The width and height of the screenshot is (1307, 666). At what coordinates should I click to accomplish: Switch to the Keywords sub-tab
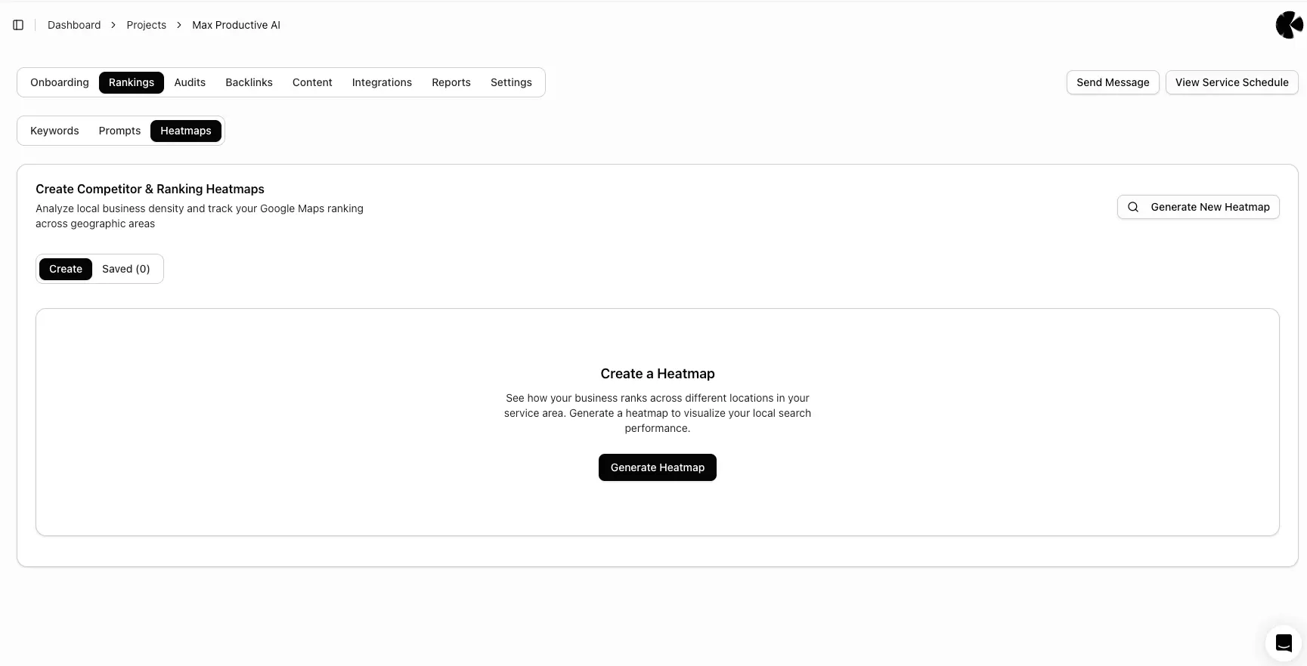54,131
